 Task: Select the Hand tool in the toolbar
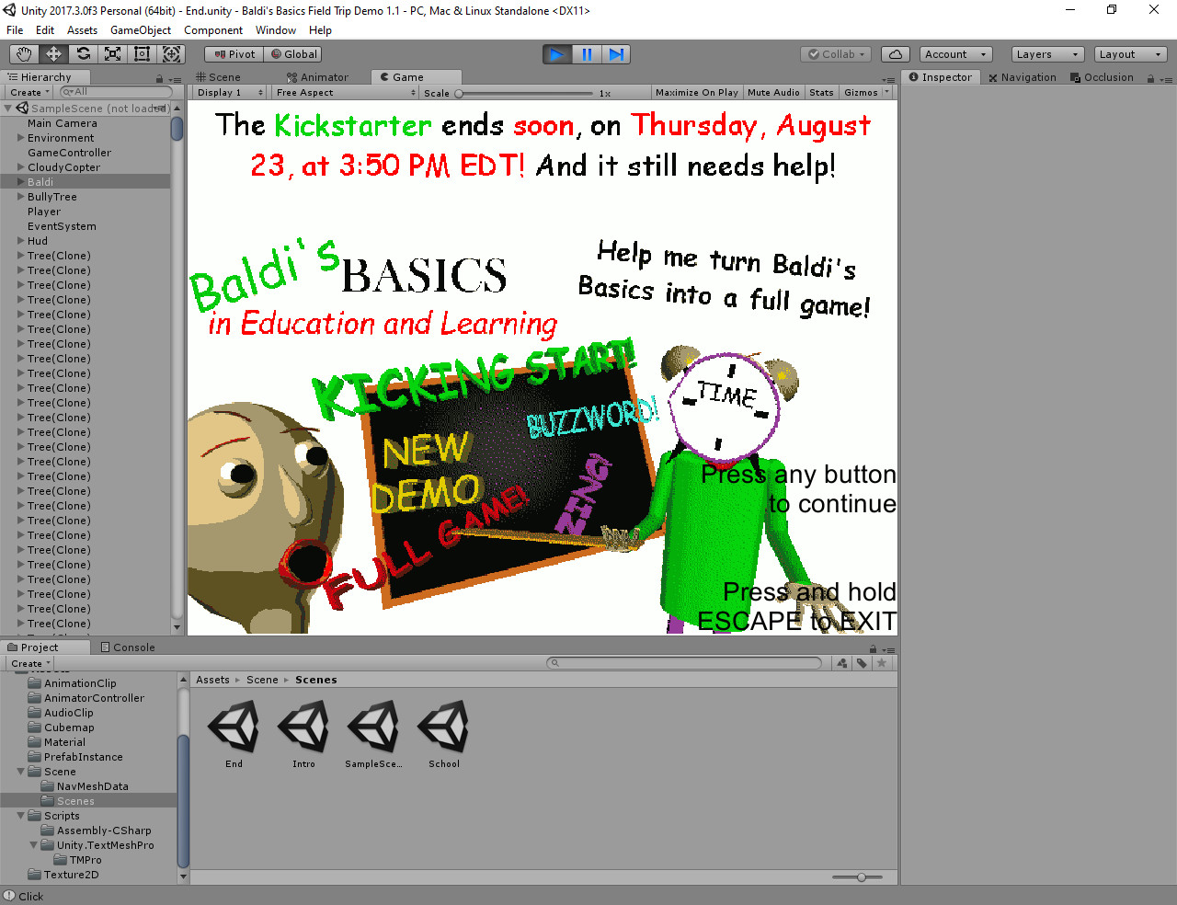tap(23, 53)
